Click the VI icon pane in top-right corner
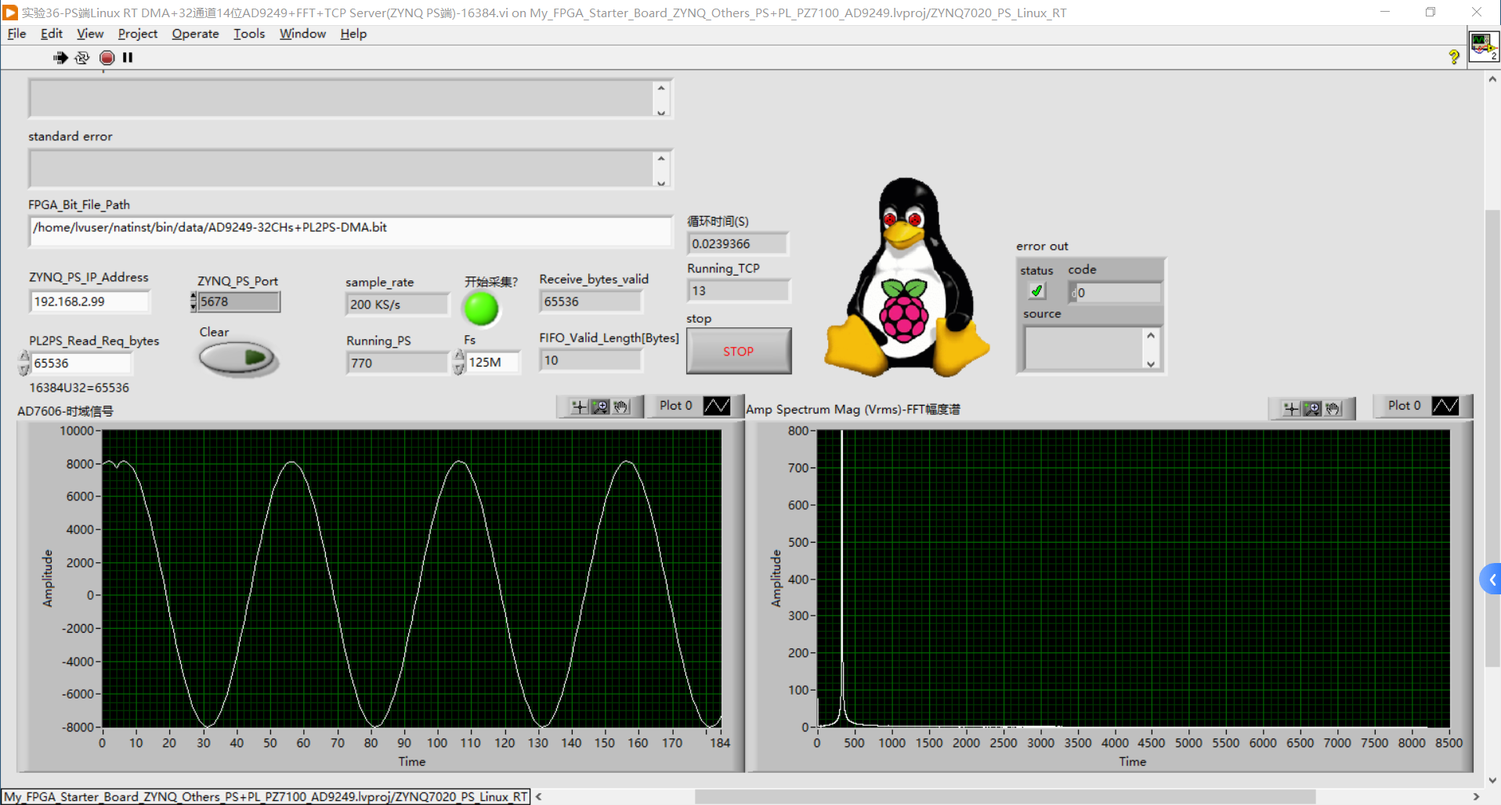The width and height of the screenshot is (1501, 805). pyautogui.click(x=1484, y=45)
